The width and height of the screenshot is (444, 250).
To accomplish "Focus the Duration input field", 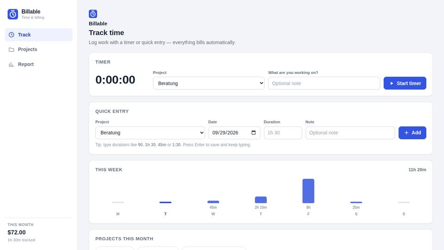I will point(283,133).
